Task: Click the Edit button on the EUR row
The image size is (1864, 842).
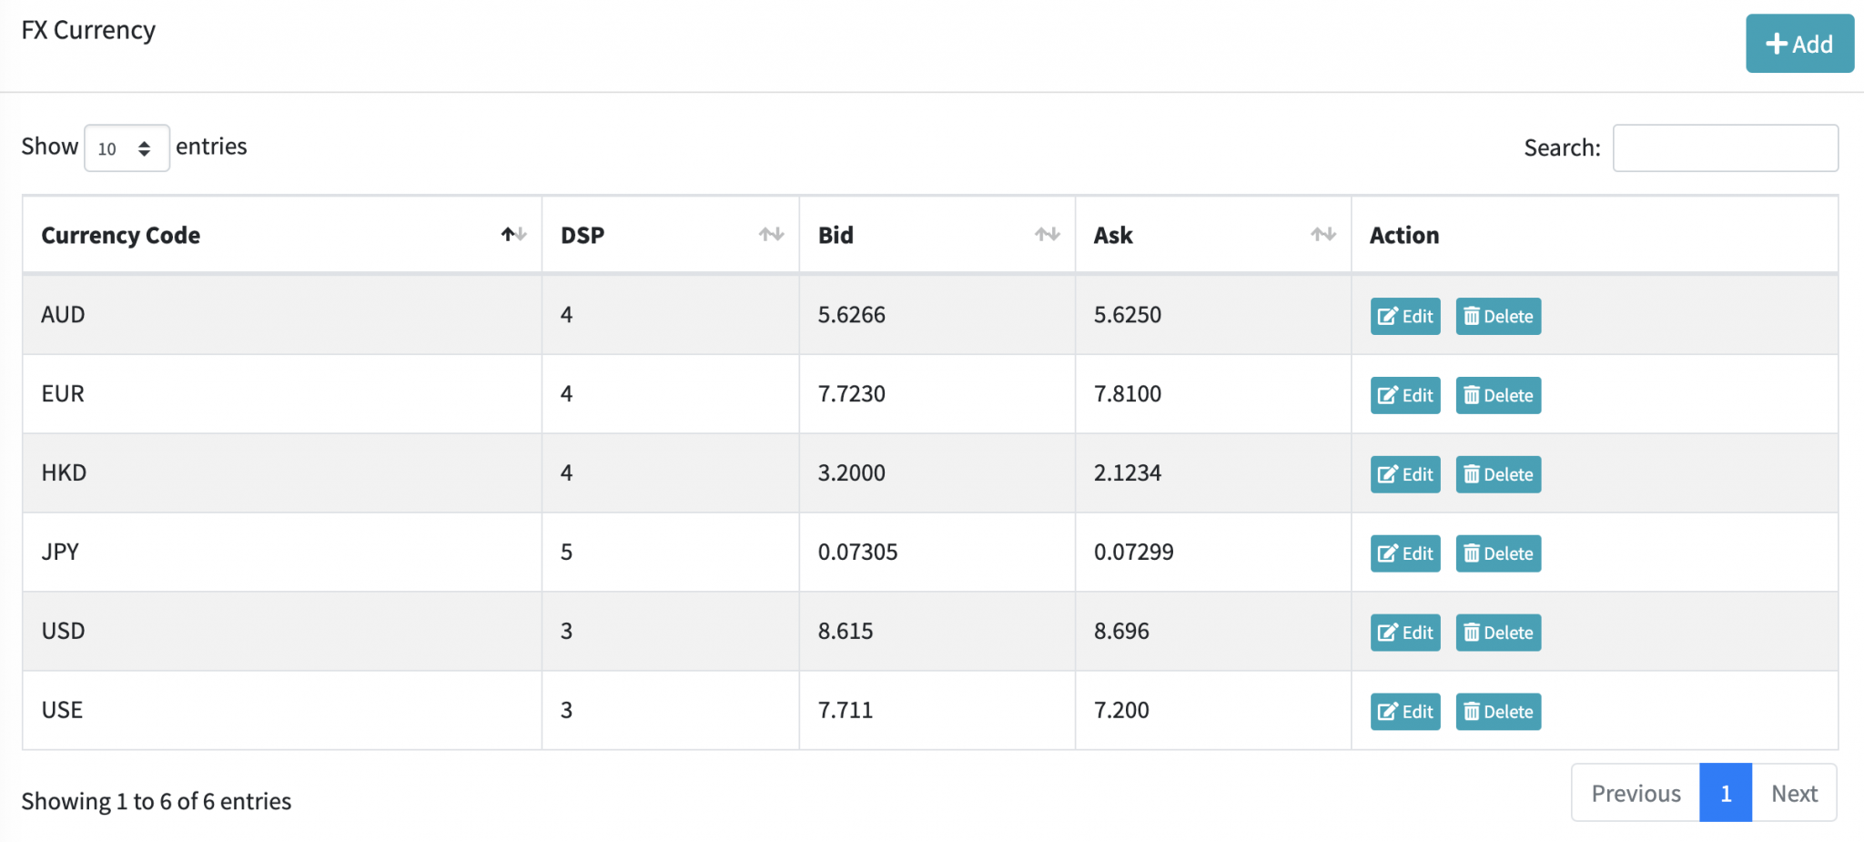Action: 1404,395
